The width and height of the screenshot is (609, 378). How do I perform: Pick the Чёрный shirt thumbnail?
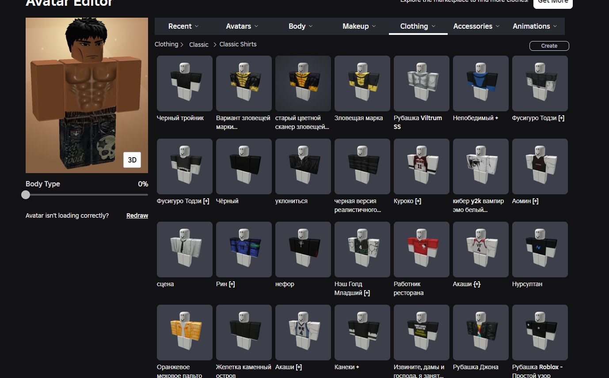(244, 166)
